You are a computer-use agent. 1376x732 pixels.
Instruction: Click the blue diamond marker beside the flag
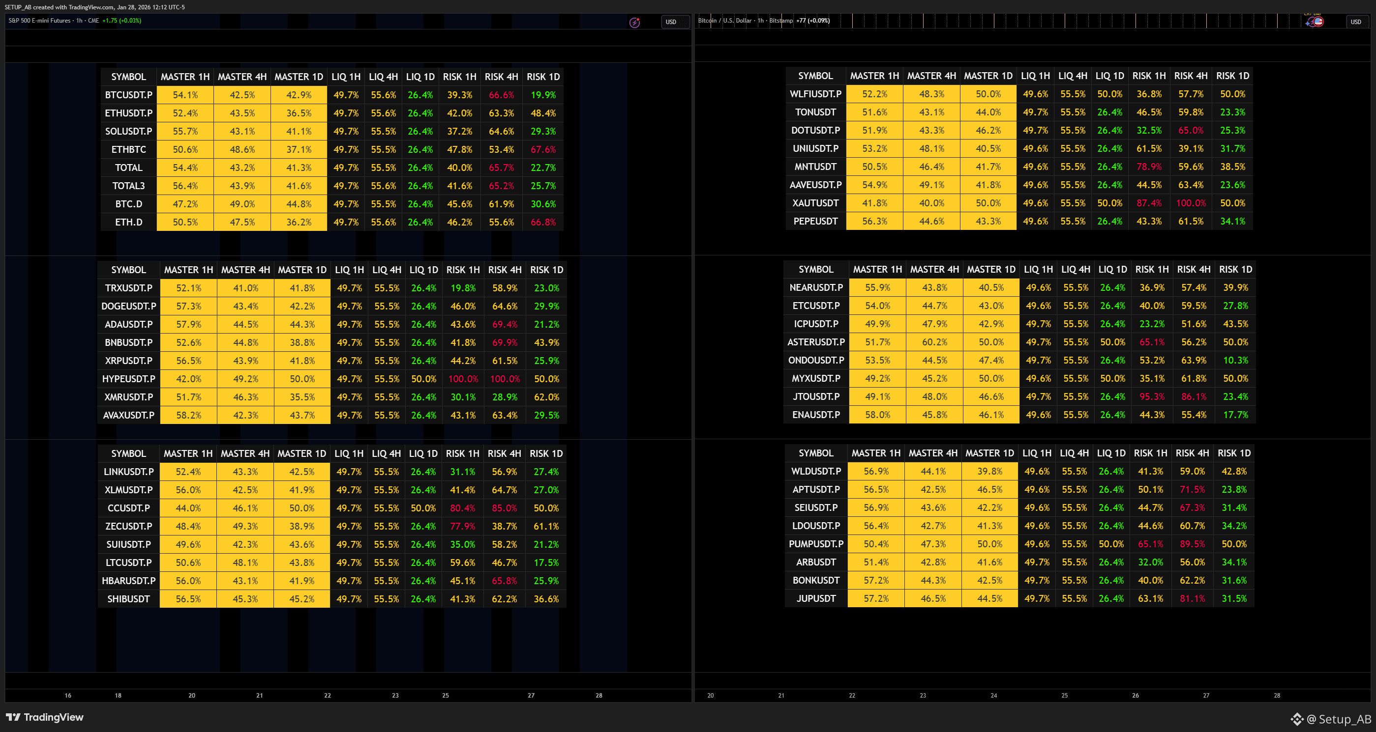pyautogui.click(x=1308, y=23)
